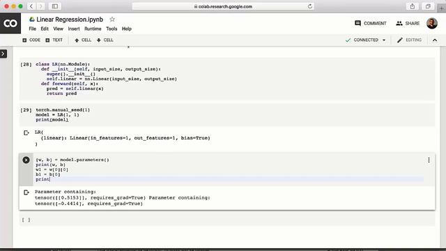Viewport: 446px width, 251px height.
Task: Open the File menu
Action: 33,29
